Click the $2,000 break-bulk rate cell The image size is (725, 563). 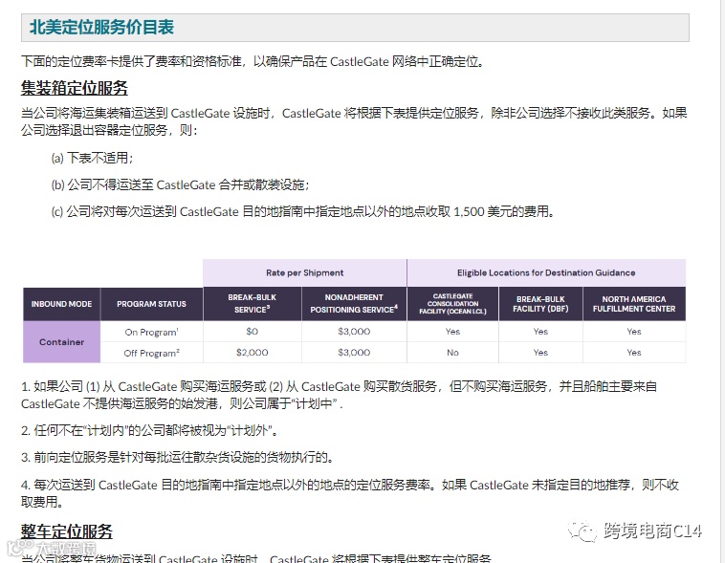(x=252, y=352)
